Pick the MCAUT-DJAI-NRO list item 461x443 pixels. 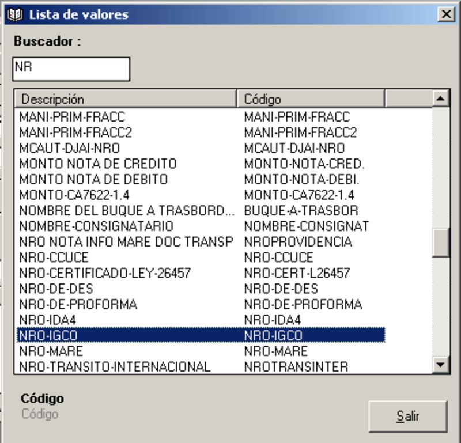click(70, 148)
